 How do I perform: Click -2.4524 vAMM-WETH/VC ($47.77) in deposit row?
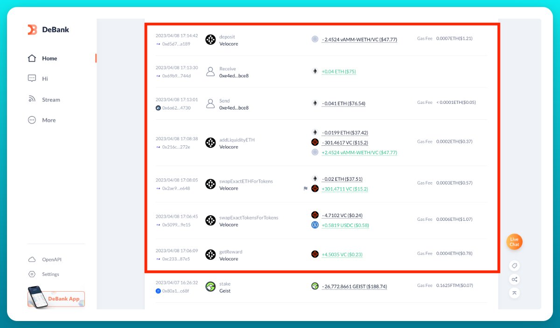click(x=359, y=40)
